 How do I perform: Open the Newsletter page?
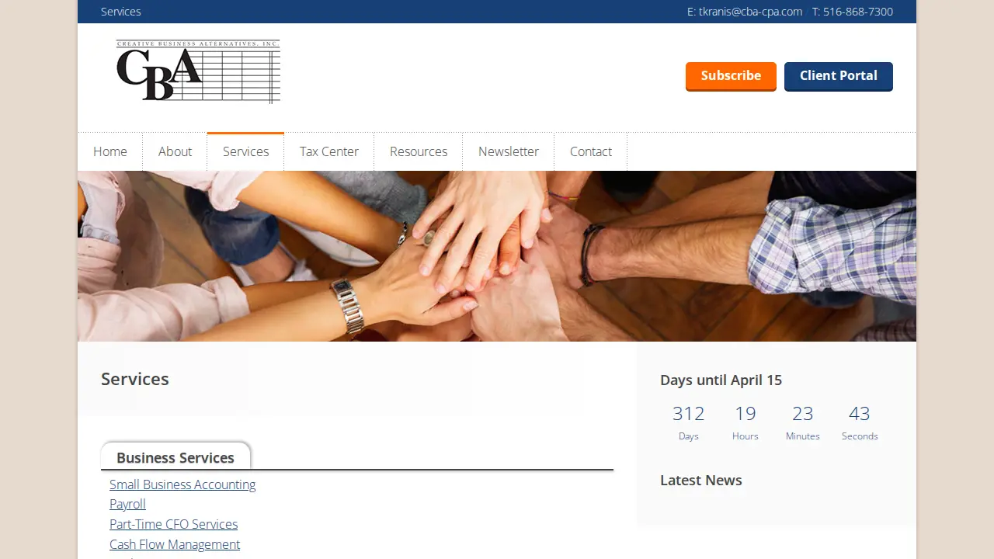(509, 151)
